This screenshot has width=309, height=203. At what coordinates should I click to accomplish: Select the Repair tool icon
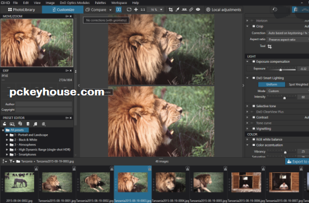[x=191, y=10]
